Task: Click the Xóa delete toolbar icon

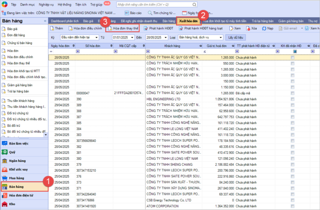Action: point(253,28)
